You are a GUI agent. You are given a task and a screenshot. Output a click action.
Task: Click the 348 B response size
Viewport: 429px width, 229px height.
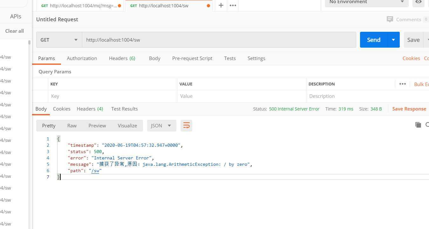pyautogui.click(x=376, y=109)
